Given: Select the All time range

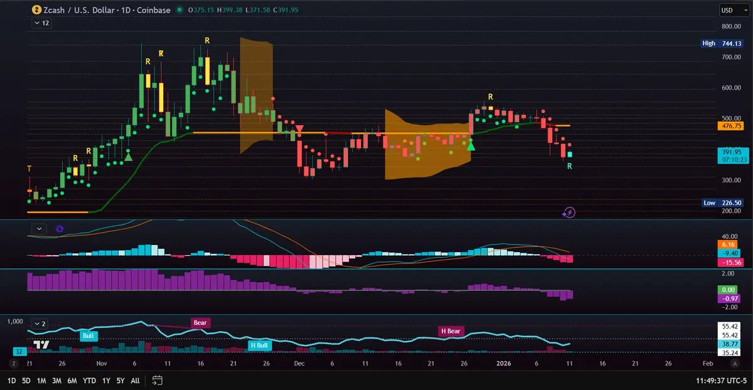Looking at the screenshot, I should pos(135,380).
